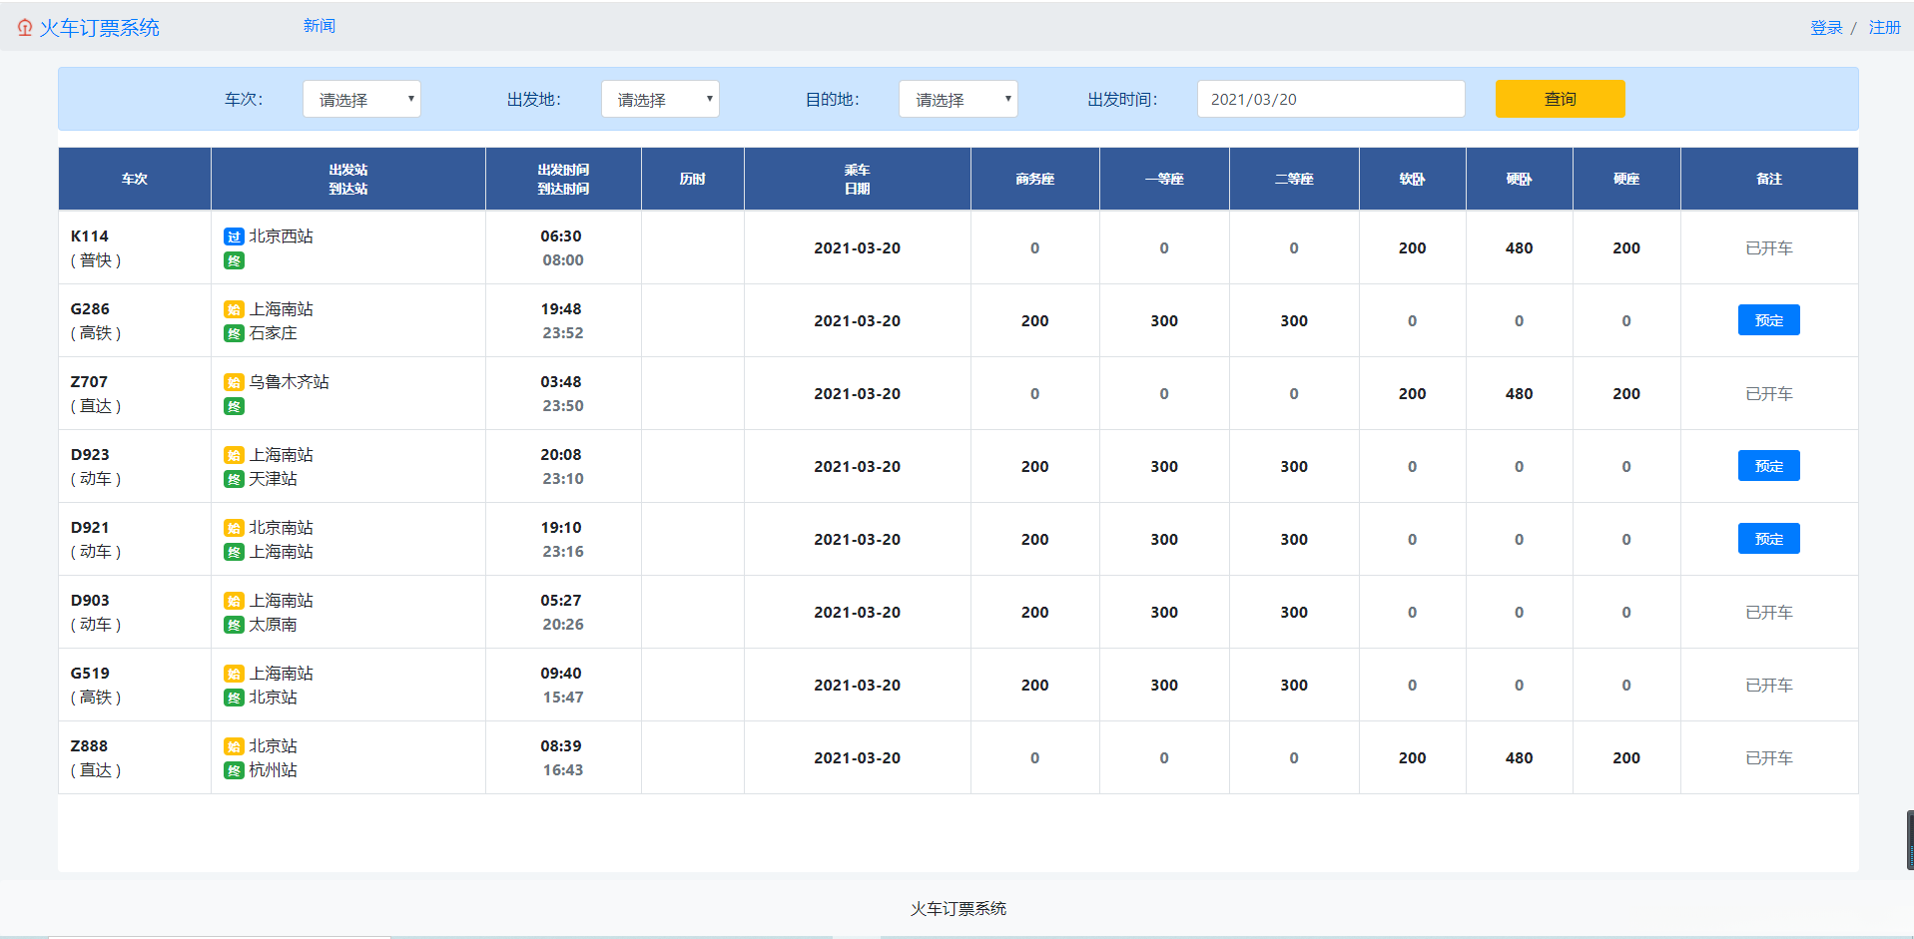The width and height of the screenshot is (1914, 939).
Task: Click the orange 始 badge beside 乌鲁木齐站
Action: (234, 382)
